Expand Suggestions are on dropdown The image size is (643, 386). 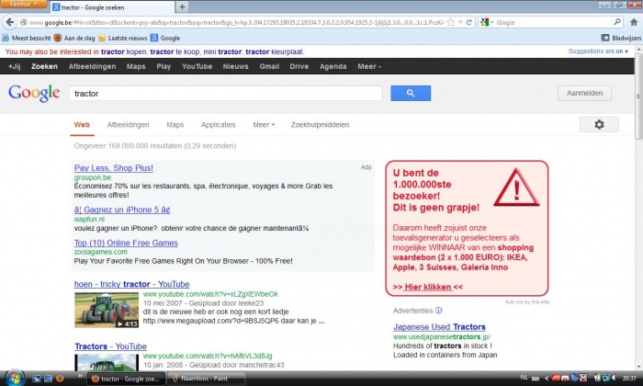pos(598,51)
